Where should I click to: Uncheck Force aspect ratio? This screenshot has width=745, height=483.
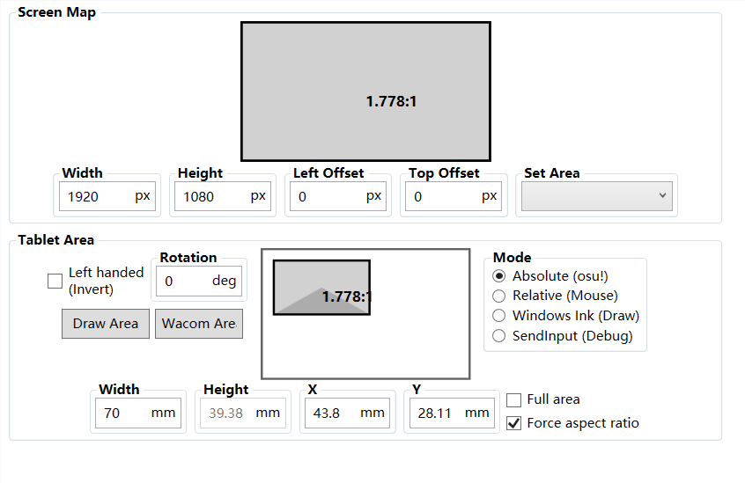click(x=513, y=423)
